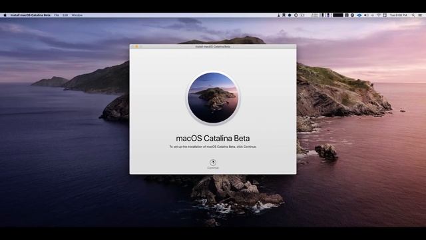
Task: Minimize the installer window with yellow button
Action: point(137,47)
